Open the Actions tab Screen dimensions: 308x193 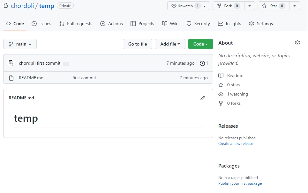coord(111,24)
